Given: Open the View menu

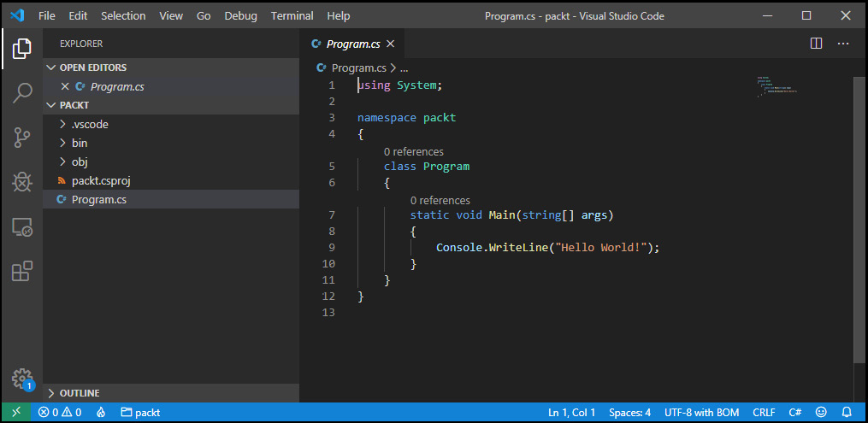Looking at the screenshot, I should point(171,16).
